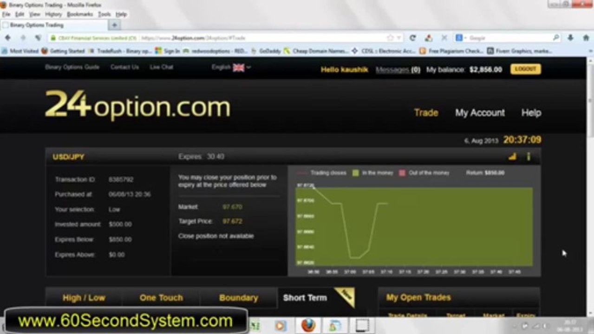Select the Short Term tab
594x334 pixels.
point(305,298)
